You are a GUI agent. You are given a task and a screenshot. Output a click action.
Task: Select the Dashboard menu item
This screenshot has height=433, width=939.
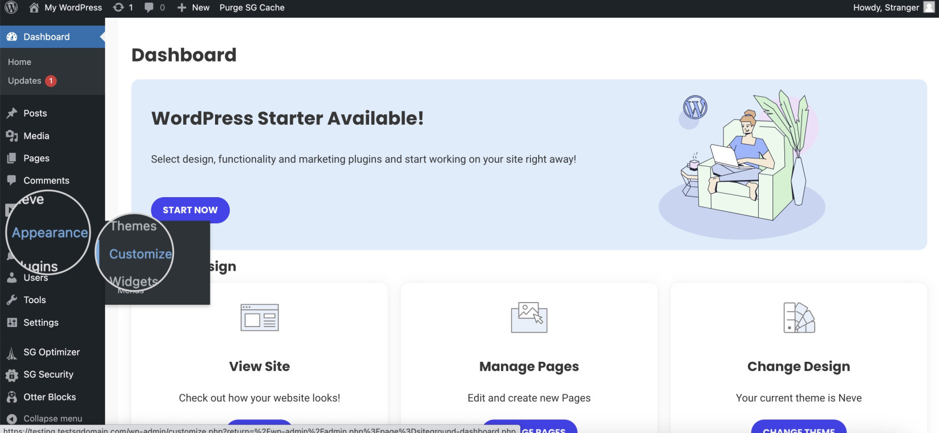click(52, 36)
